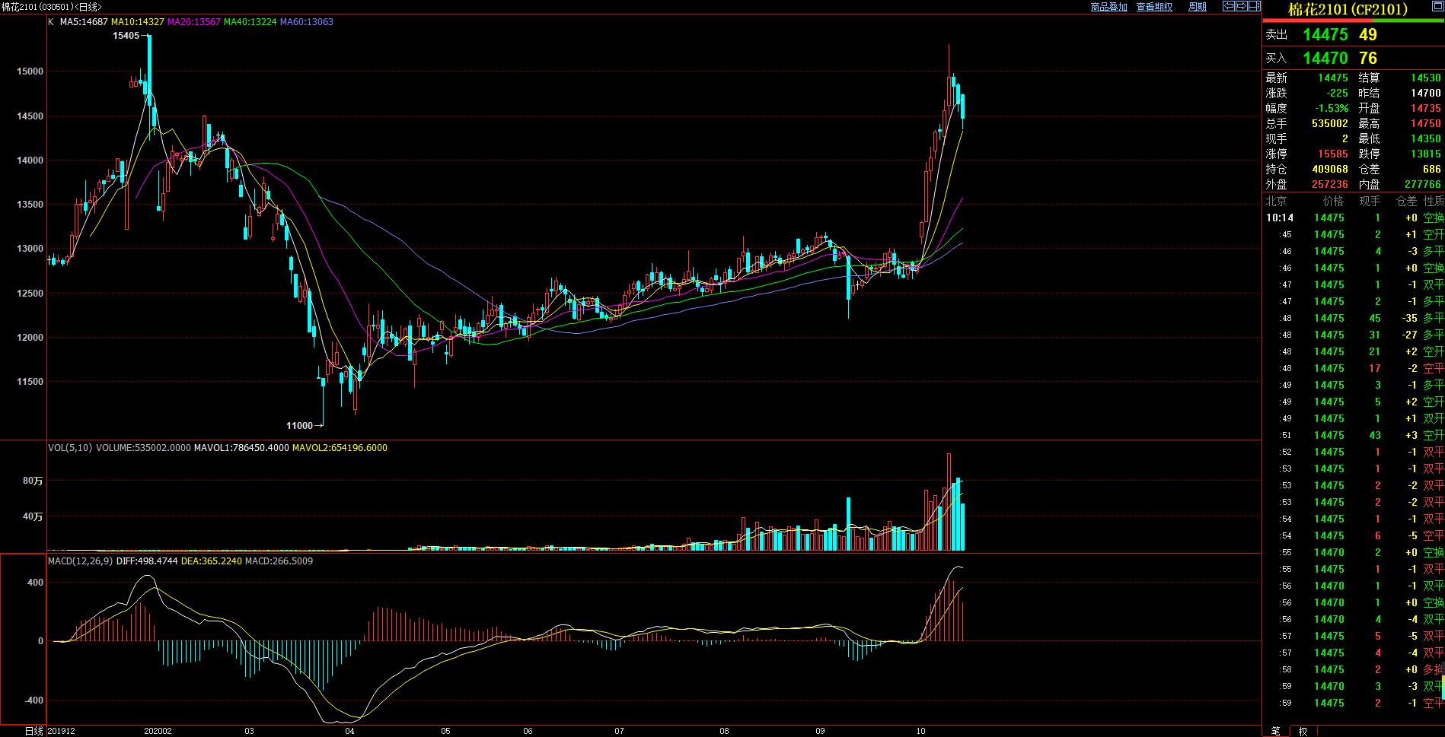Image resolution: width=1445 pixels, height=737 pixels.
Task: Toggle the side panel layout icon
Action: click(x=1255, y=6)
